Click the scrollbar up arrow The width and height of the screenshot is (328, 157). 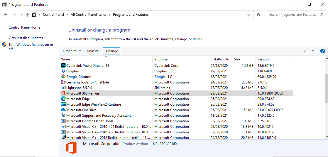(x=326, y=58)
